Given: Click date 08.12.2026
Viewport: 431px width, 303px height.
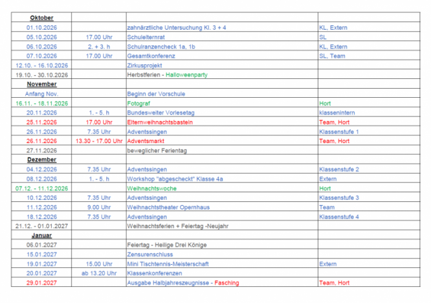Looking at the screenshot, I should [41, 179].
